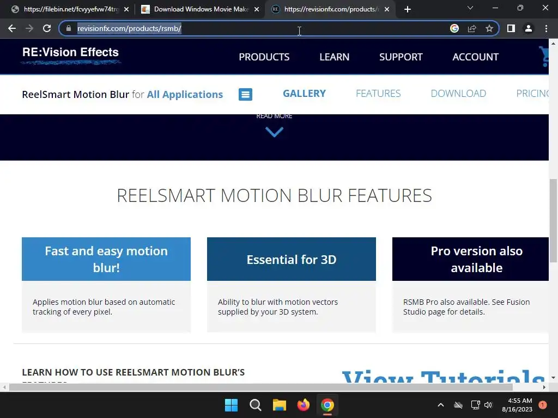The image size is (558, 418).
Task: Click the vertical scrollbar thumb
Action: pos(553,220)
